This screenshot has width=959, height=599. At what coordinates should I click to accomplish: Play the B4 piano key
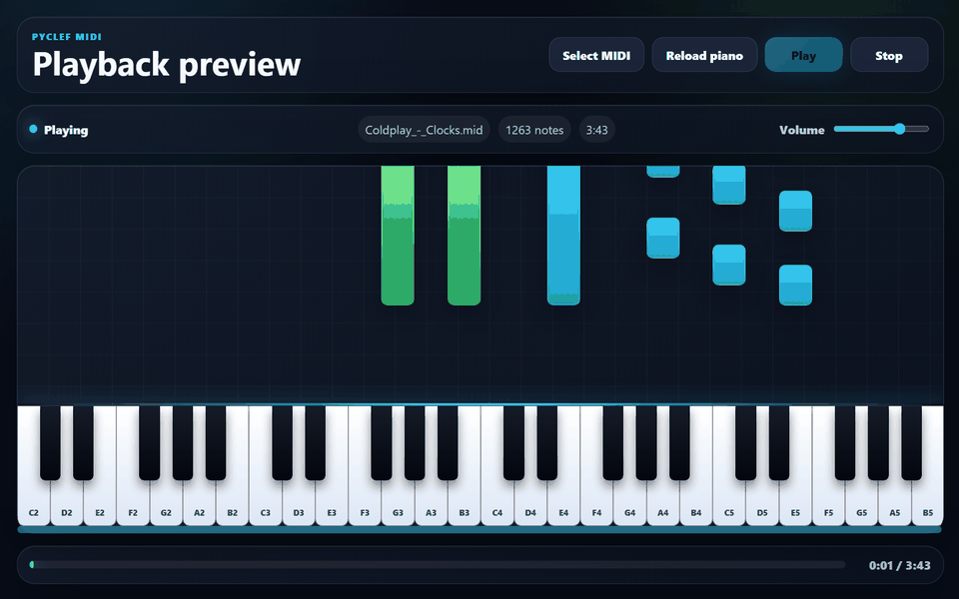pos(695,504)
